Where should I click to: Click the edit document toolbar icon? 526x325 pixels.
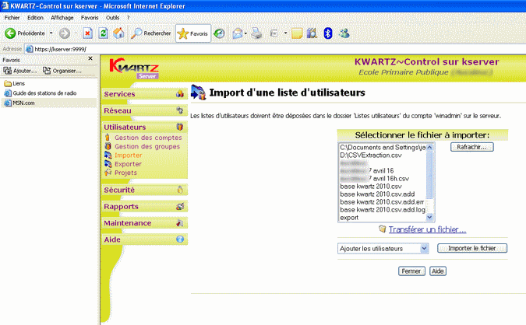pos(274,33)
